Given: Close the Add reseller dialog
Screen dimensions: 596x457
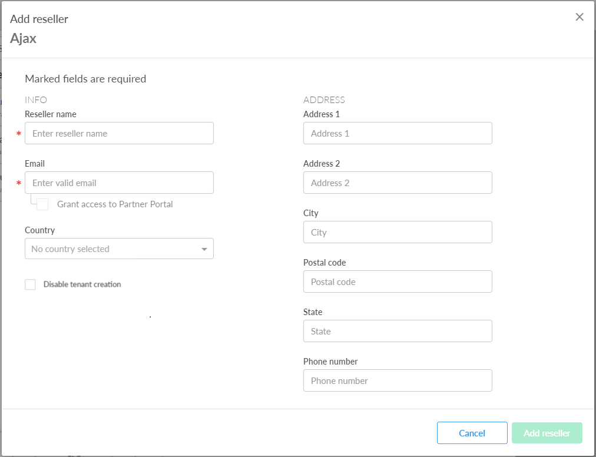Looking at the screenshot, I should (580, 17).
